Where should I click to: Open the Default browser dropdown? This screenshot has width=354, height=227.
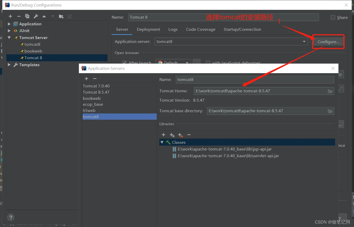[187, 63]
